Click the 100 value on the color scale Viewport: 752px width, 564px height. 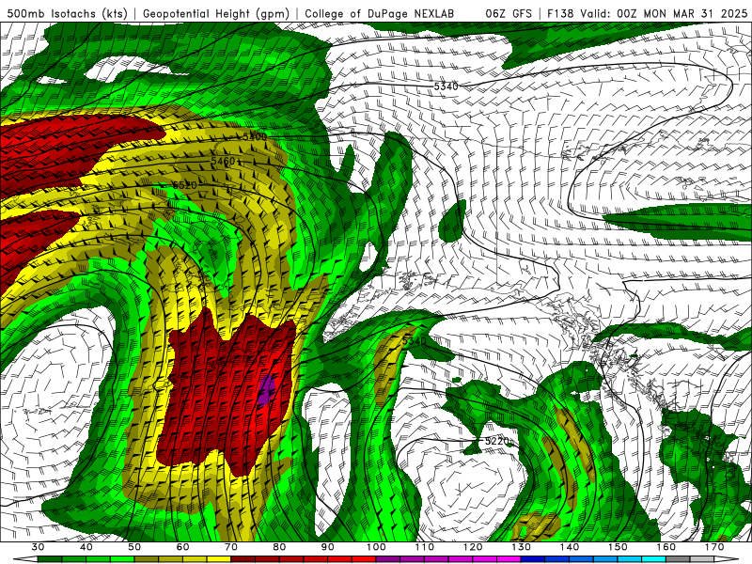(377, 547)
